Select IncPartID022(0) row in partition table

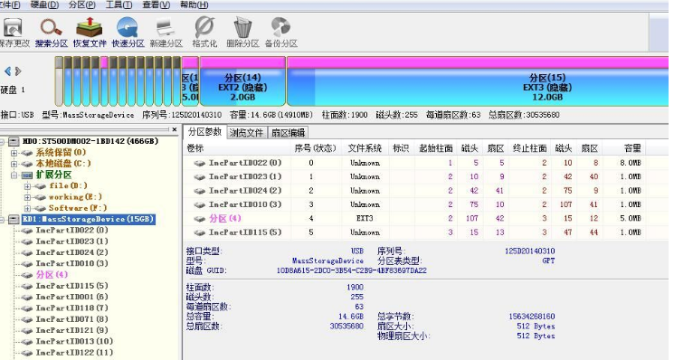(x=414, y=163)
